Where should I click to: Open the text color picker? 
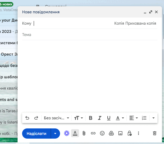coord(120,118)
